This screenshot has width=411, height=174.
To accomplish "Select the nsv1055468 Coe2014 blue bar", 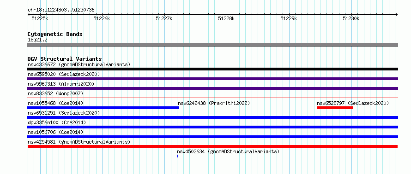I will coord(103,108).
